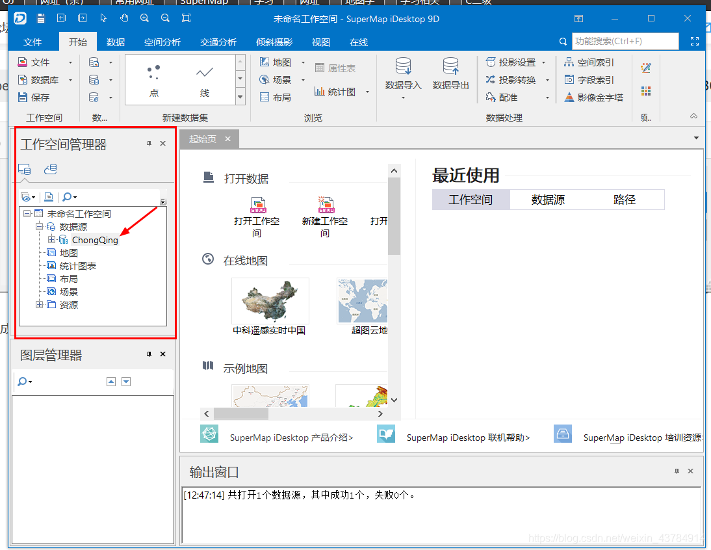The image size is (711, 550).
Task: Open the 地图 browse dropdown arrow
Action: [x=303, y=62]
